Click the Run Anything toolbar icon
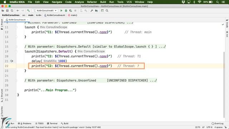 (102, 10)
